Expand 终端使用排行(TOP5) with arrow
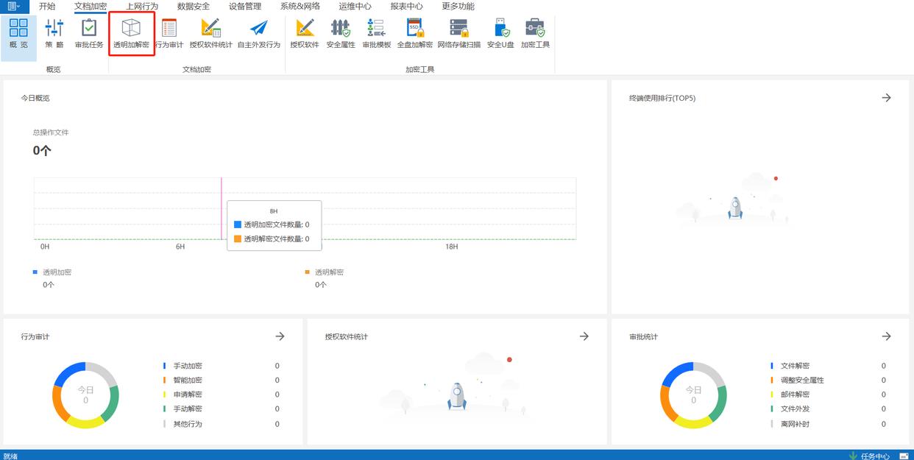 pyautogui.click(x=886, y=98)
